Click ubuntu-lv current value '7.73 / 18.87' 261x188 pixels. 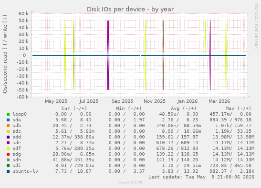73,171
